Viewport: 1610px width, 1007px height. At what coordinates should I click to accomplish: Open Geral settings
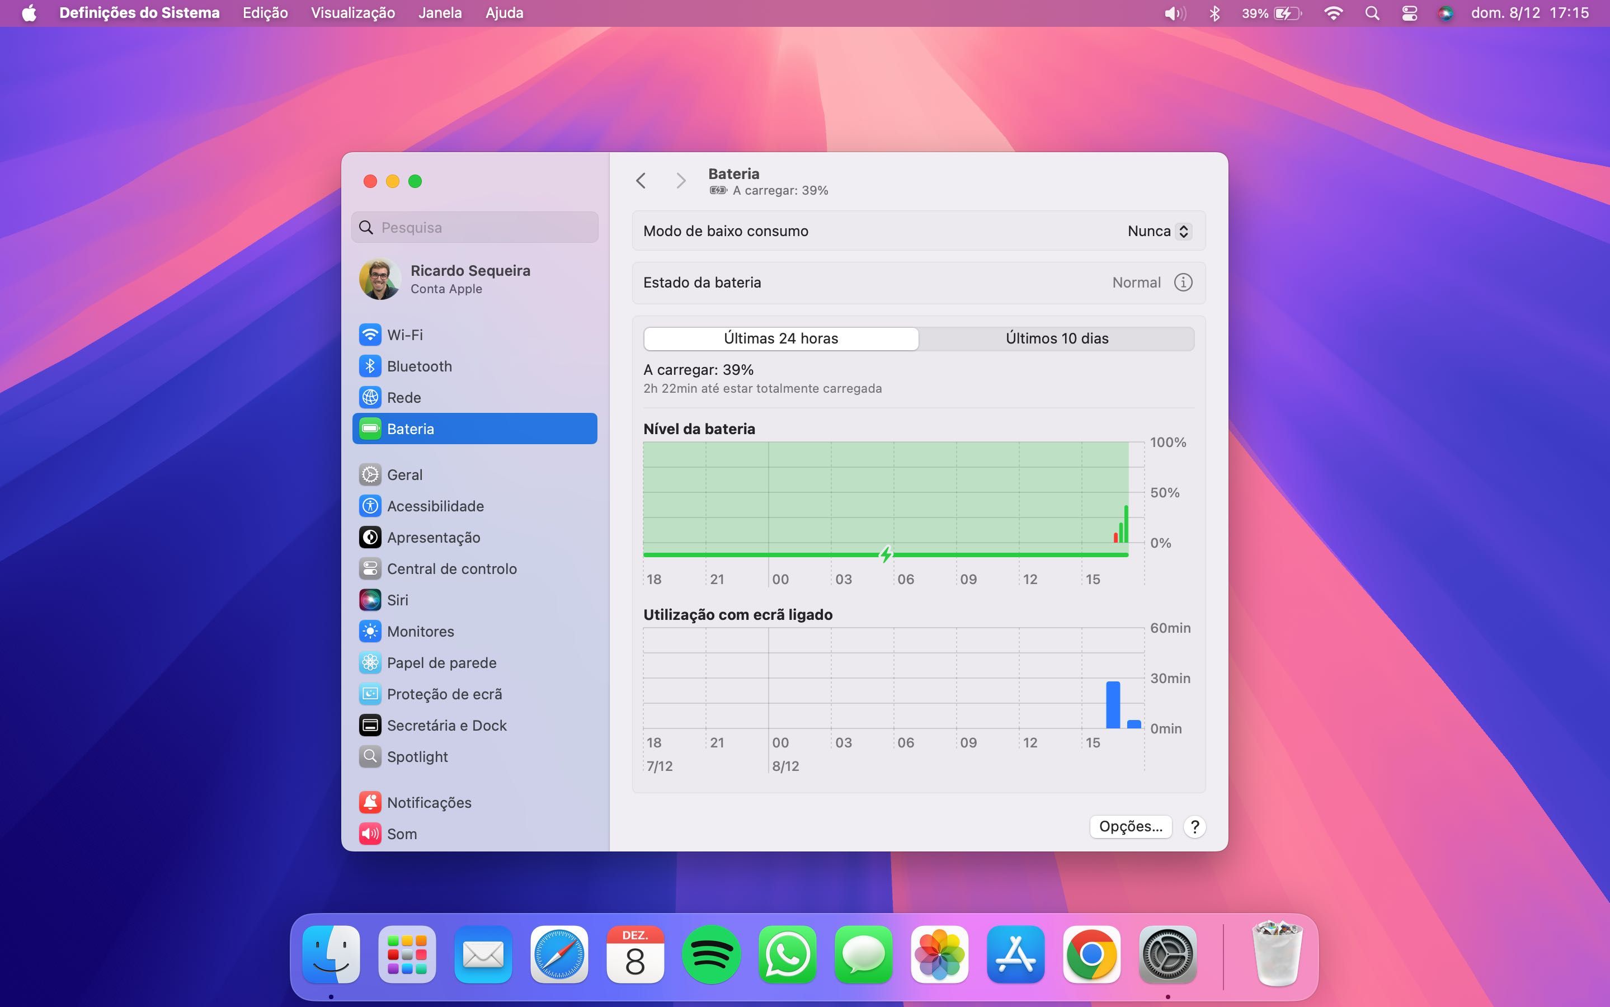[x=474, y=474]
